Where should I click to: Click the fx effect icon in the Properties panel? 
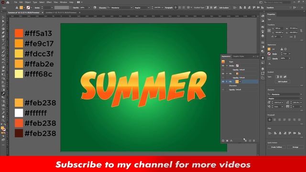270,64
